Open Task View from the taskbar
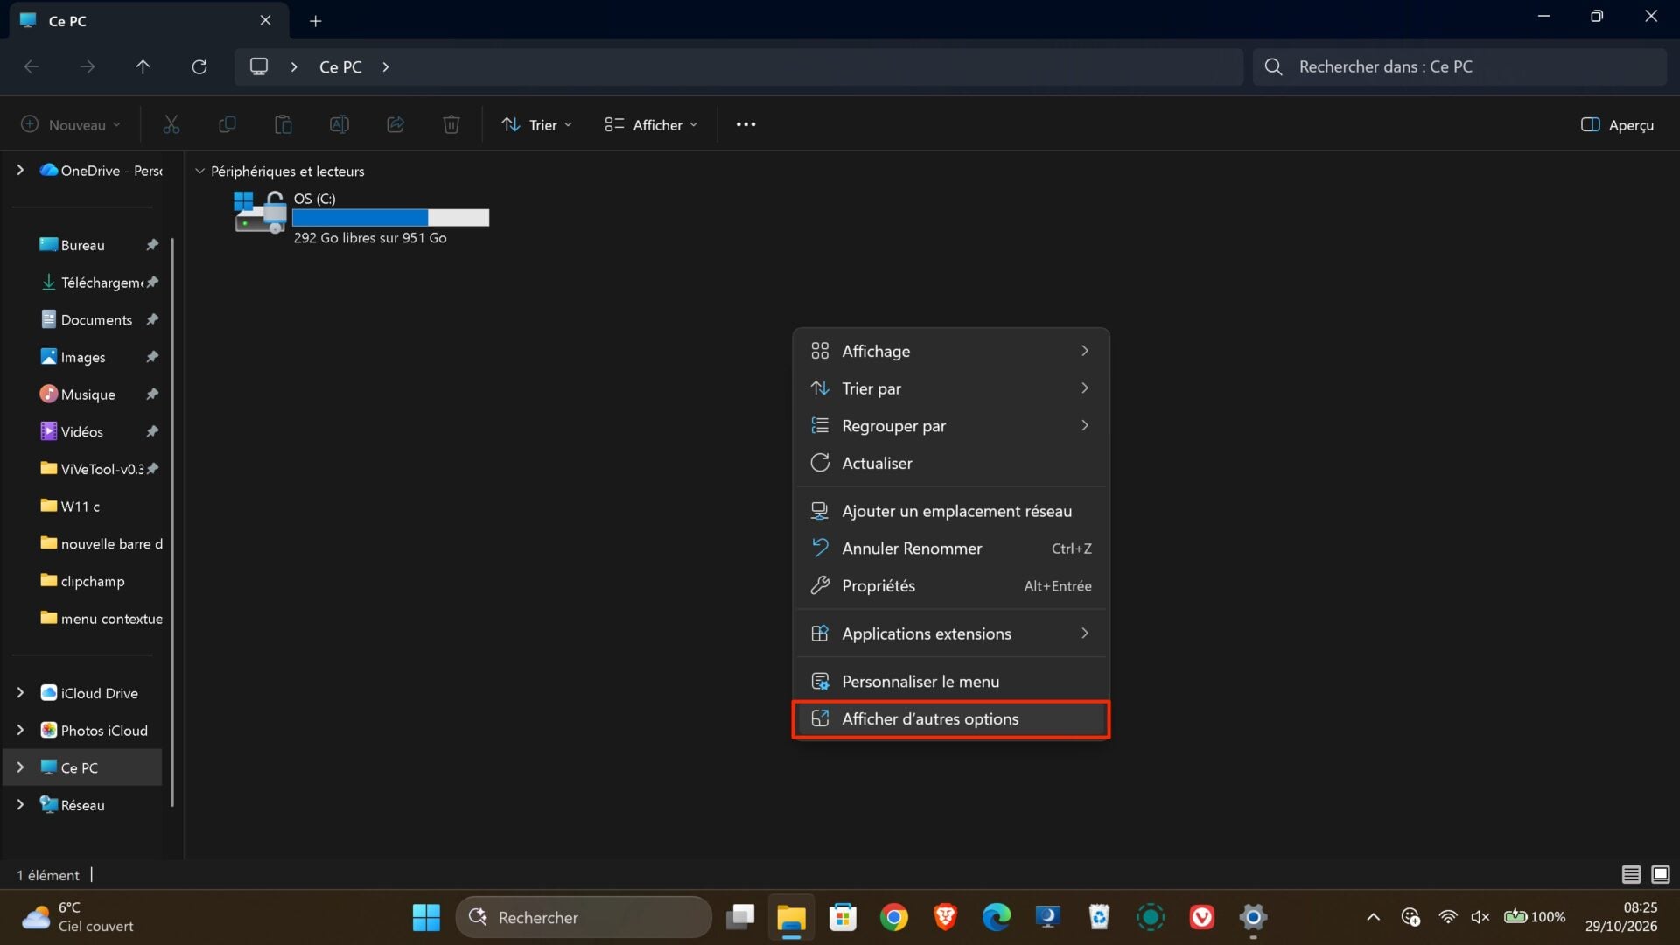Viewport: 1680px width, 945px height. tap(740, 917)
